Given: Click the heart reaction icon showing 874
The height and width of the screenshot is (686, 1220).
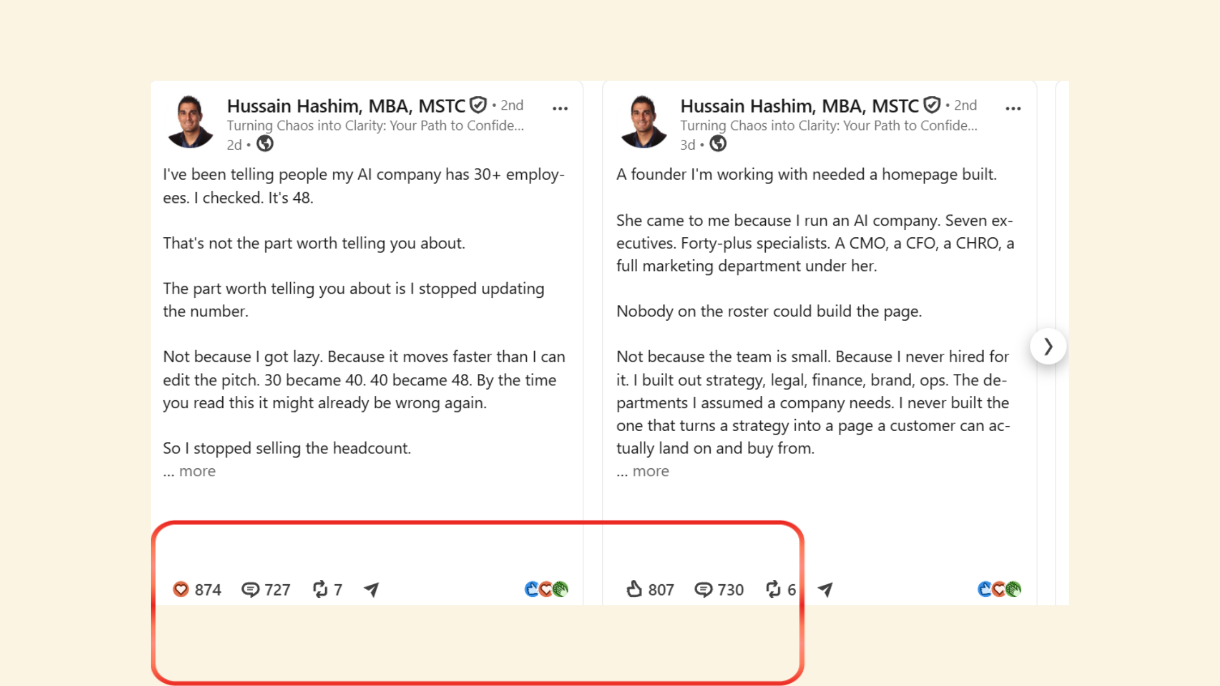Looking at the screenshot, I should click(181, 589).
